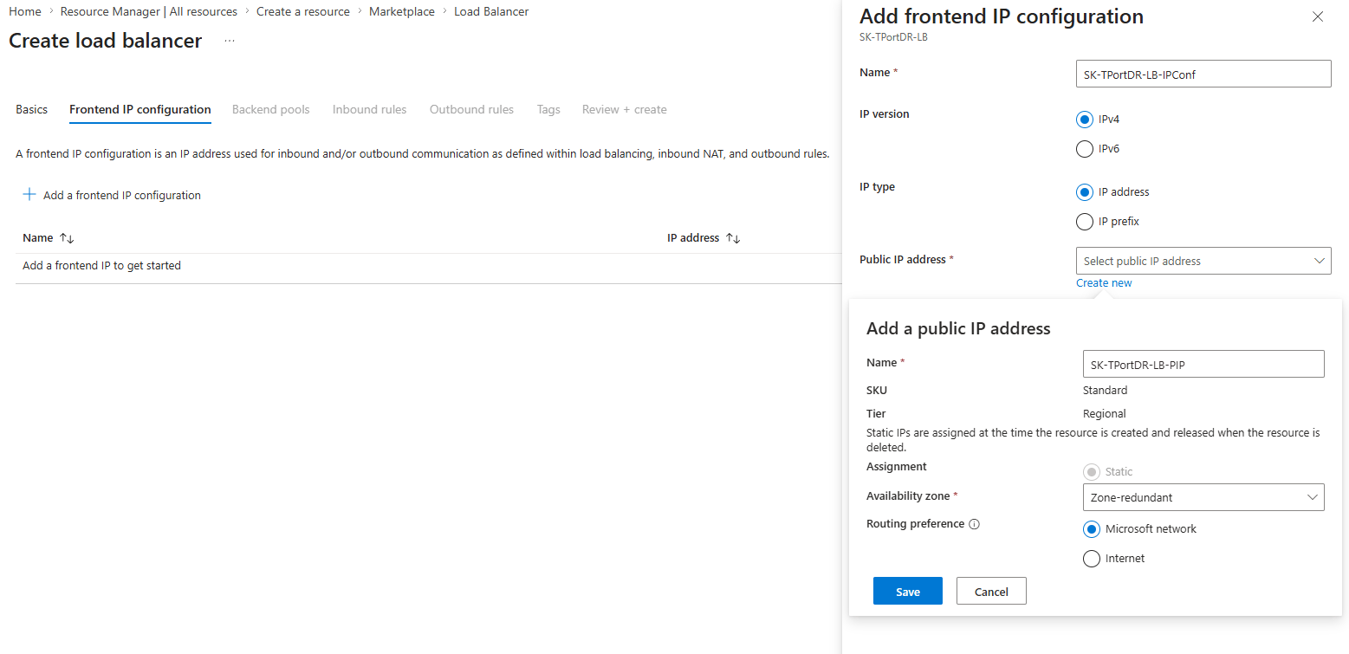Open Resource Manager | All resources breadcrumb
Viewport: 1349px width, 654px height.
149,12
